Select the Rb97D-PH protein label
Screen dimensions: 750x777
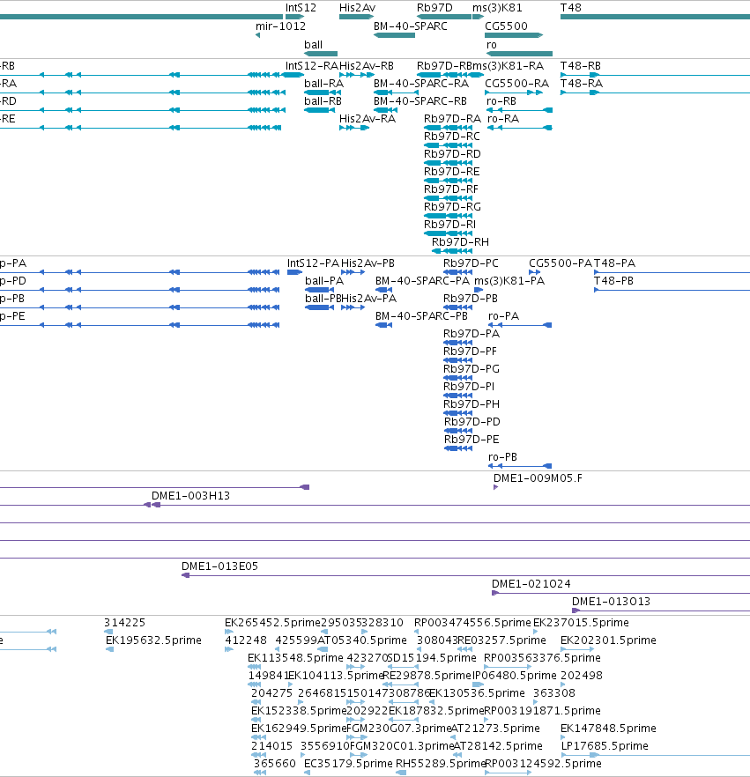[472, 404]
